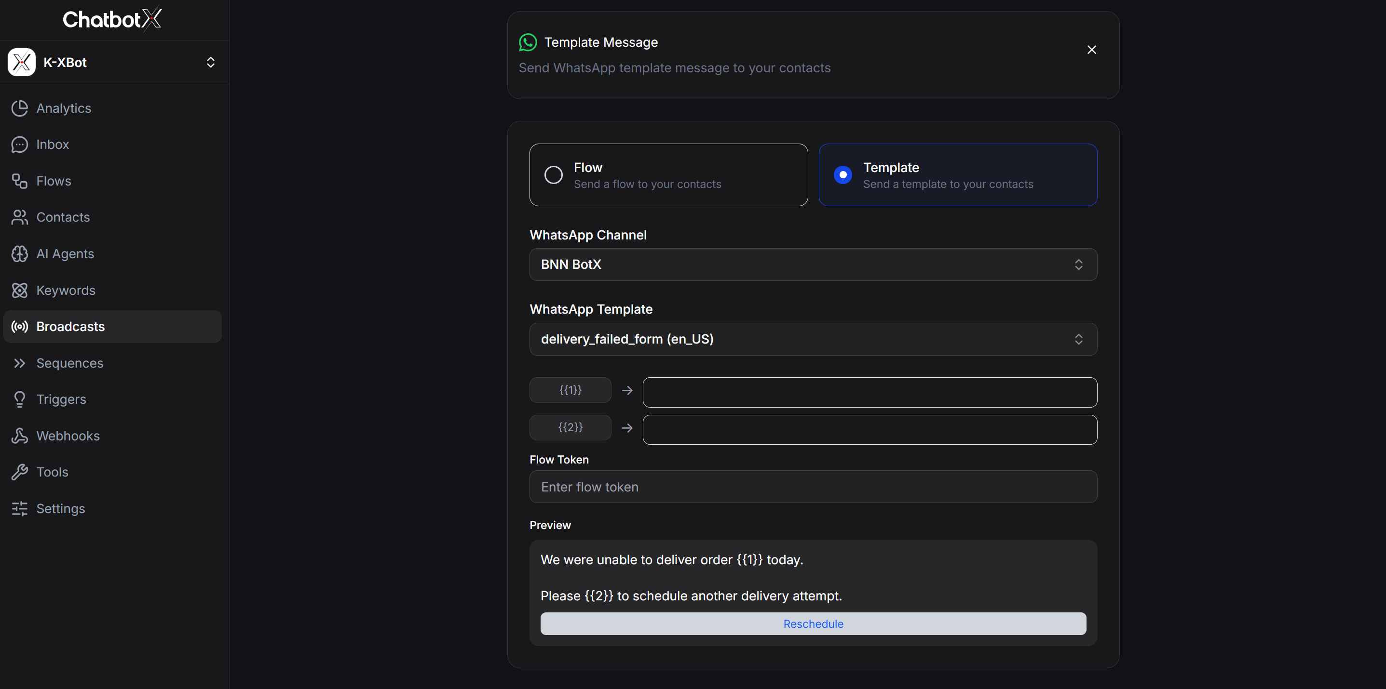Click the Flow Token label
Screen dimensions: 1386x689
[559, 460]
